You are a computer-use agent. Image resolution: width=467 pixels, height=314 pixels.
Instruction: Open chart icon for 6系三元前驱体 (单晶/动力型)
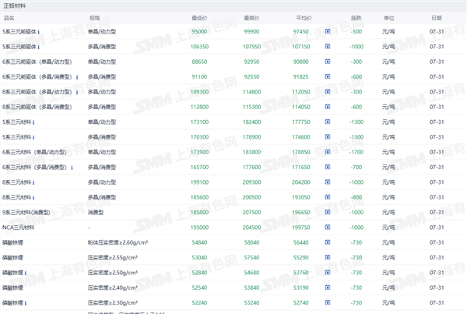pos(328,62)
